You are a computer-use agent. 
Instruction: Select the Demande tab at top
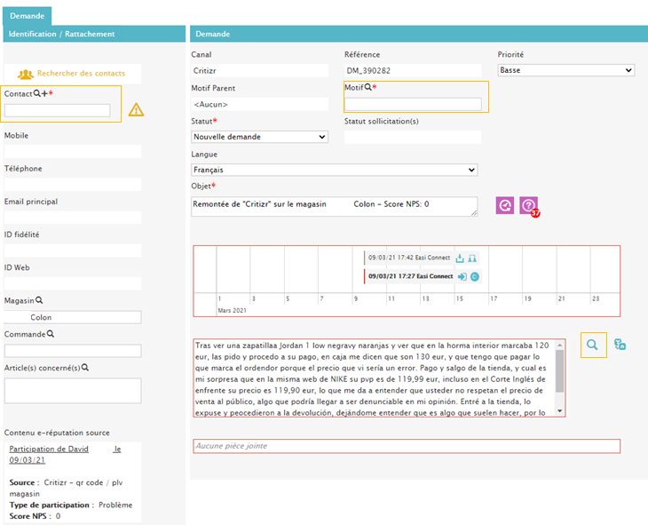[27, 16]
